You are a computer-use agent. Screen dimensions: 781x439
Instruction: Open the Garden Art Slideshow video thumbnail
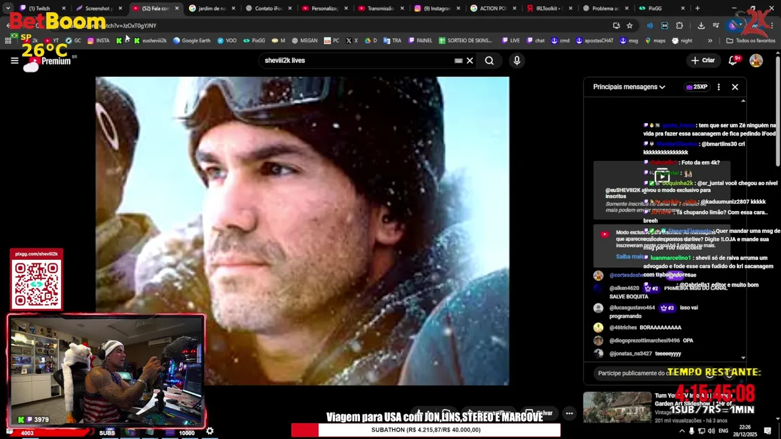(617, 407)
